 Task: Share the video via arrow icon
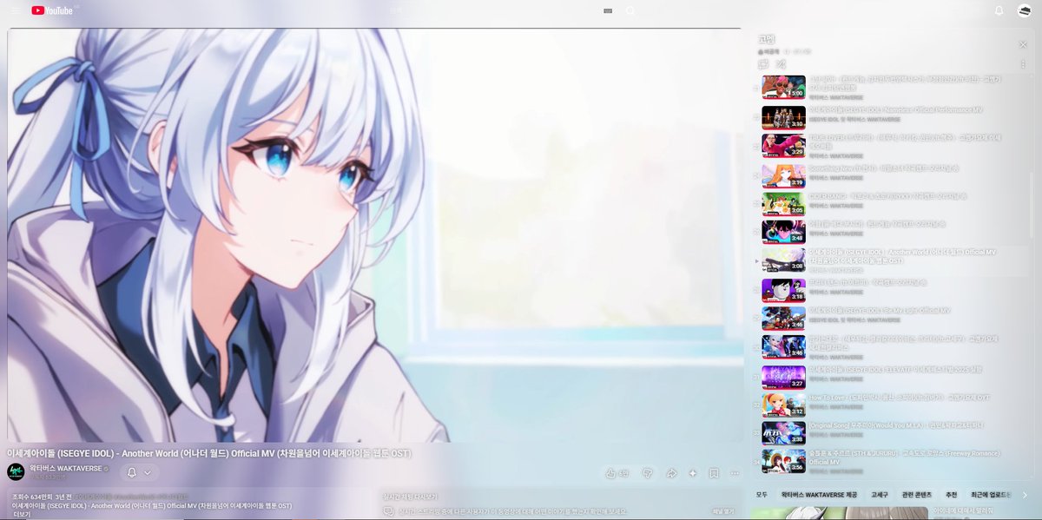click(671, 473)
